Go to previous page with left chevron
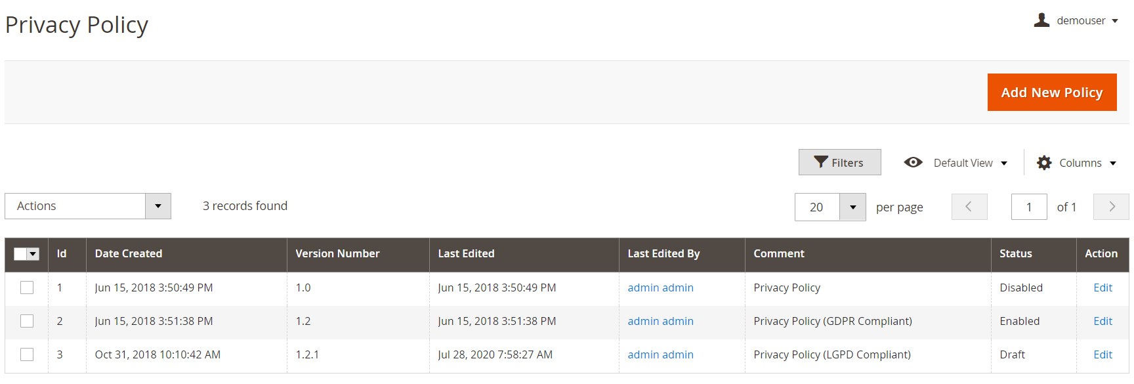This screenshot has width=1134, height=384. (969, 207)
